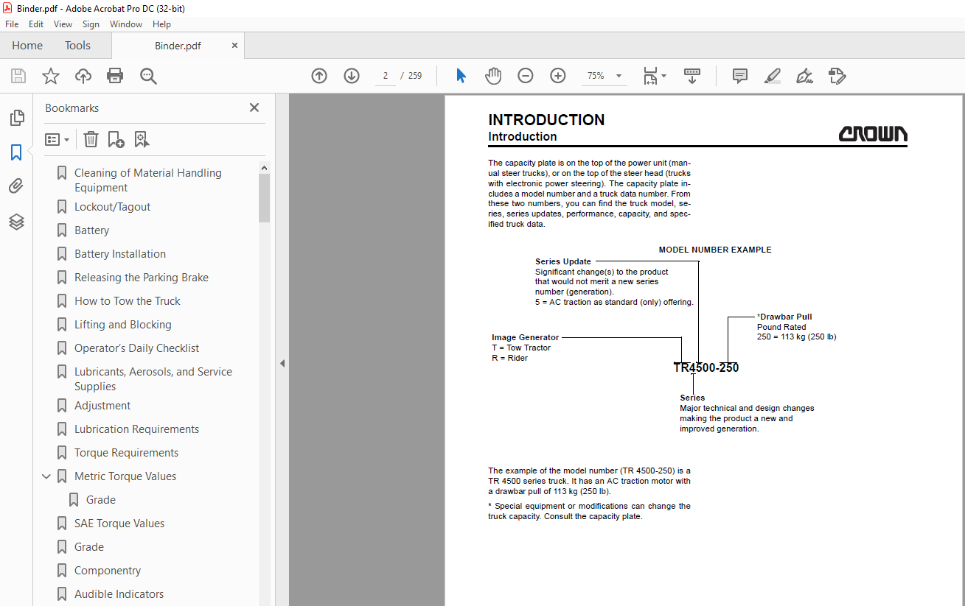Open the Torque Requirements bookmark
Viewport: 965px width, 606px height.
click(126, 453)
